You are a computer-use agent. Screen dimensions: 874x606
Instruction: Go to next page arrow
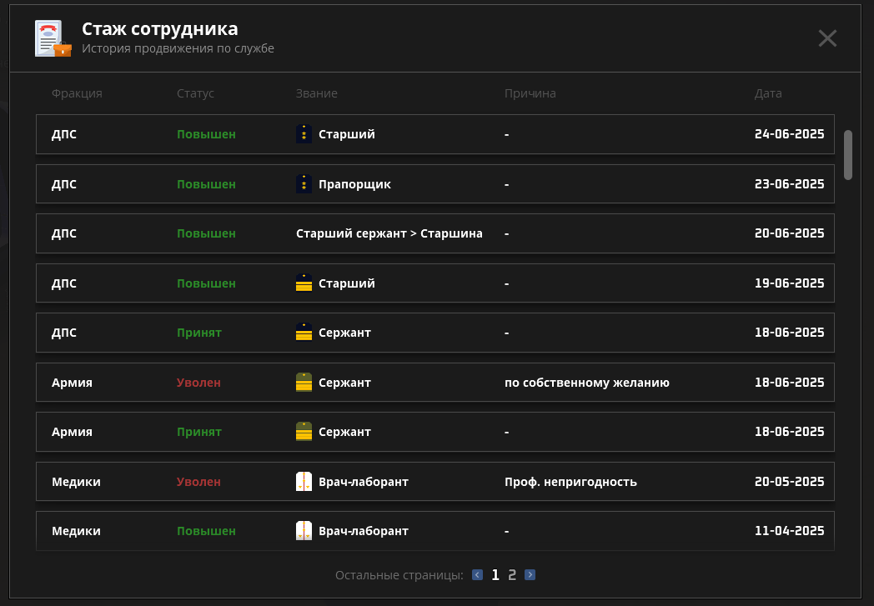(x=530, y=574)
